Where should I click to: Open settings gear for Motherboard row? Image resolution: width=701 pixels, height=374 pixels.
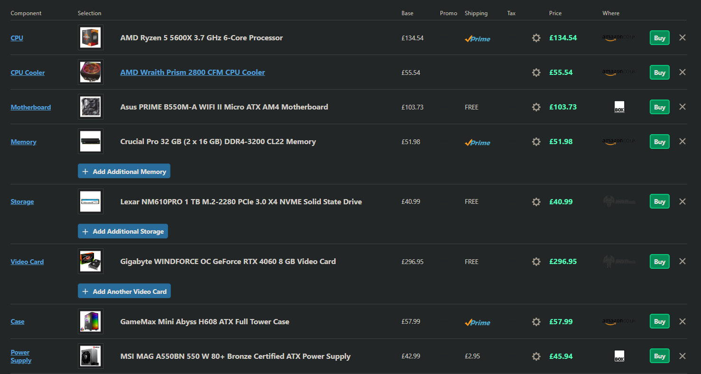click(536, 107)
